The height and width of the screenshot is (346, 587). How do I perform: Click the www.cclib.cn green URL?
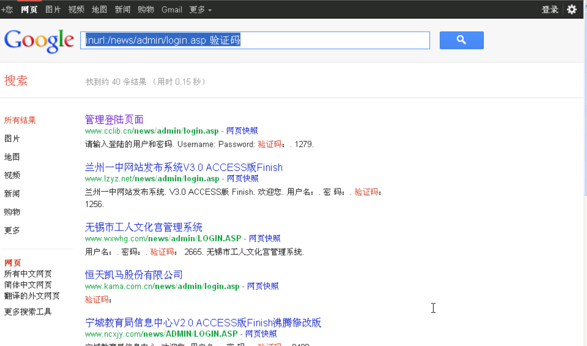tap(152, 131)
